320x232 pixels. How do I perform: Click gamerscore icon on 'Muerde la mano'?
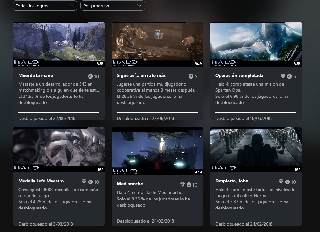coord(90,76)
